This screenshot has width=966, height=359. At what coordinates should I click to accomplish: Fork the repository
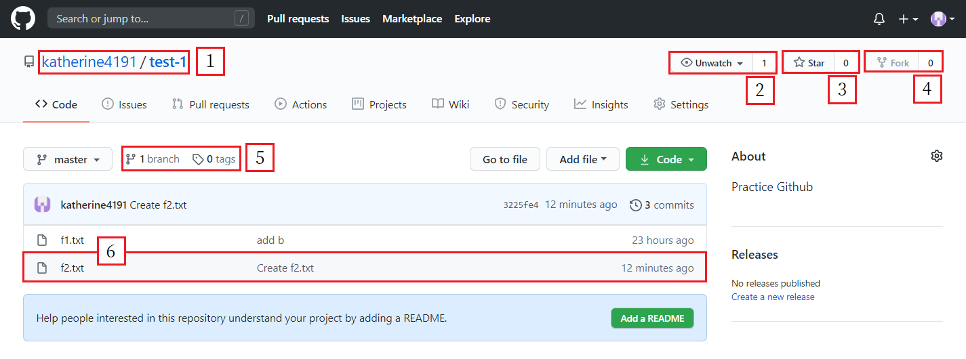tap(893, 63)
